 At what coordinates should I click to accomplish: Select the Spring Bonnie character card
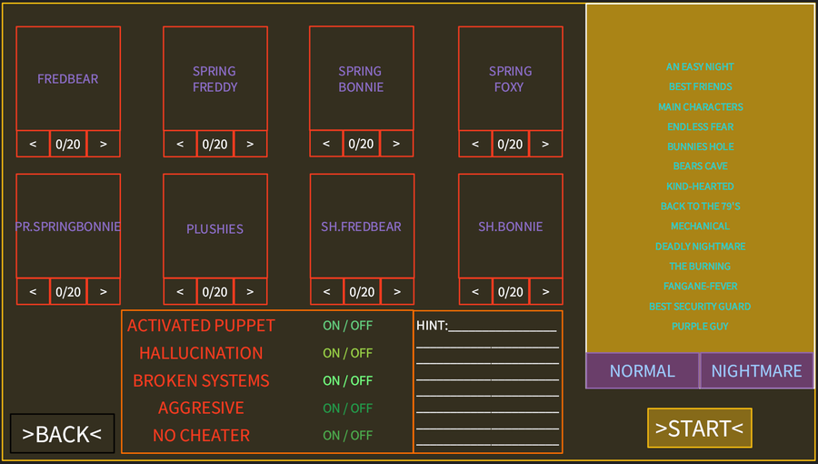click(362, 77)
